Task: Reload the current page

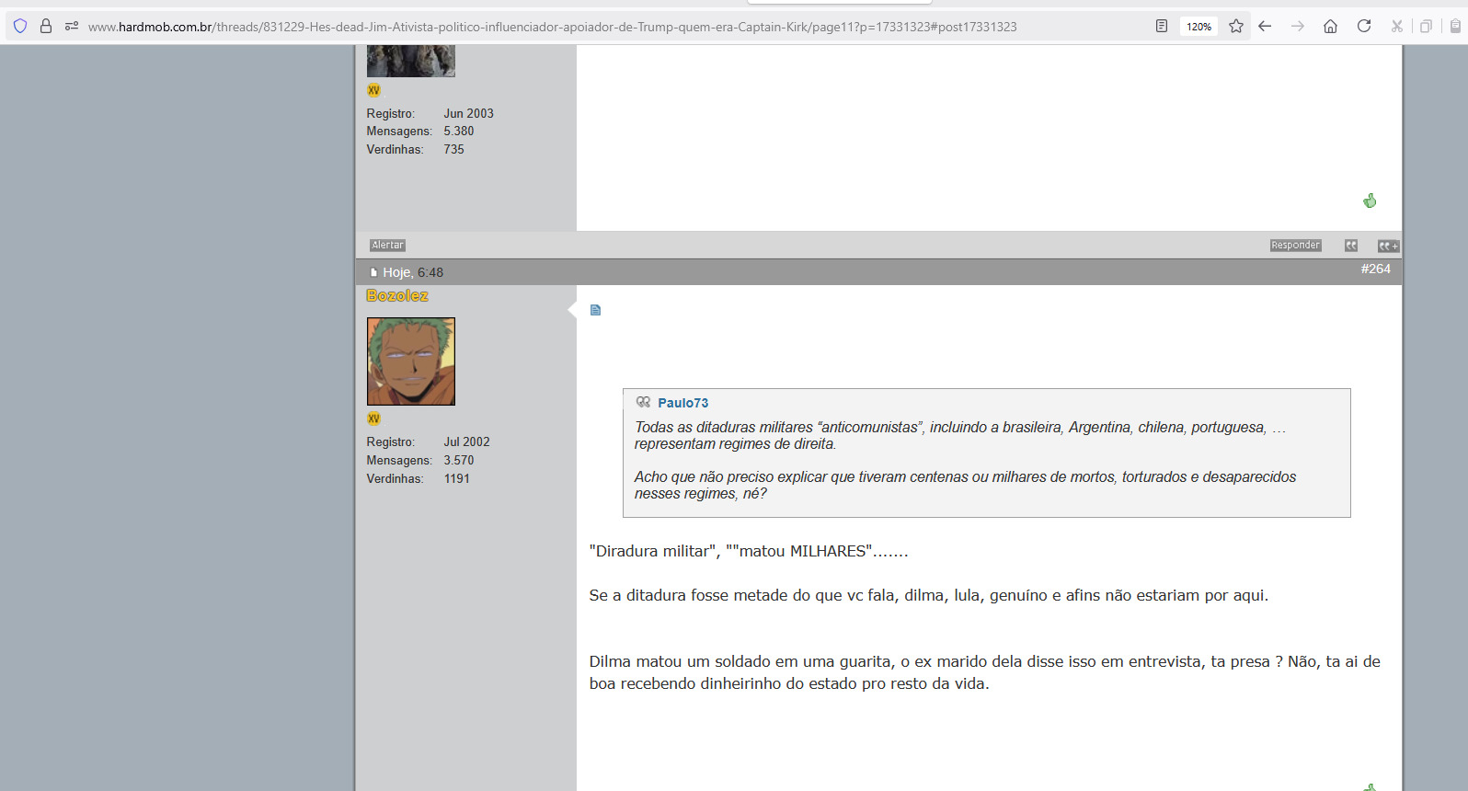Action: coord(1364,27)
